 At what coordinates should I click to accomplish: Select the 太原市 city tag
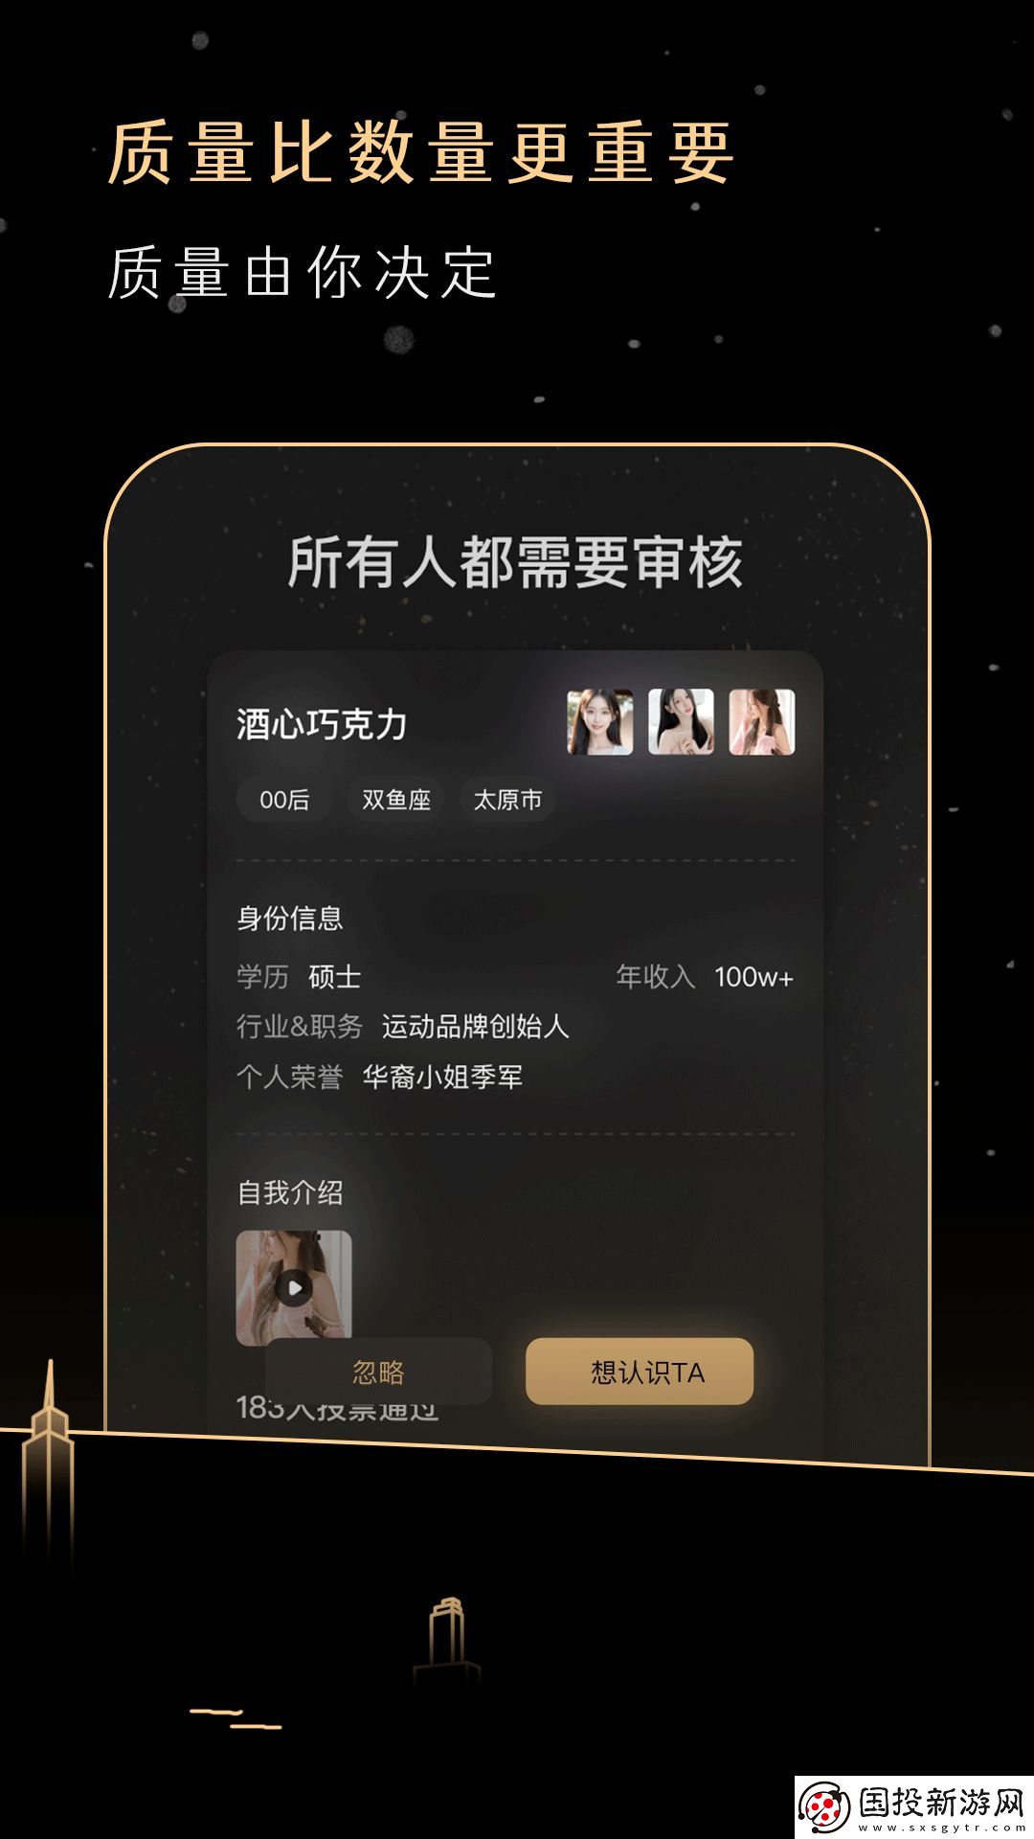tap(508, 800)
